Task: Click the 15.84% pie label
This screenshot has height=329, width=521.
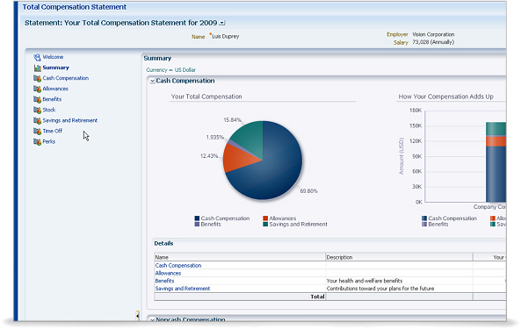Action: point(232,120)
